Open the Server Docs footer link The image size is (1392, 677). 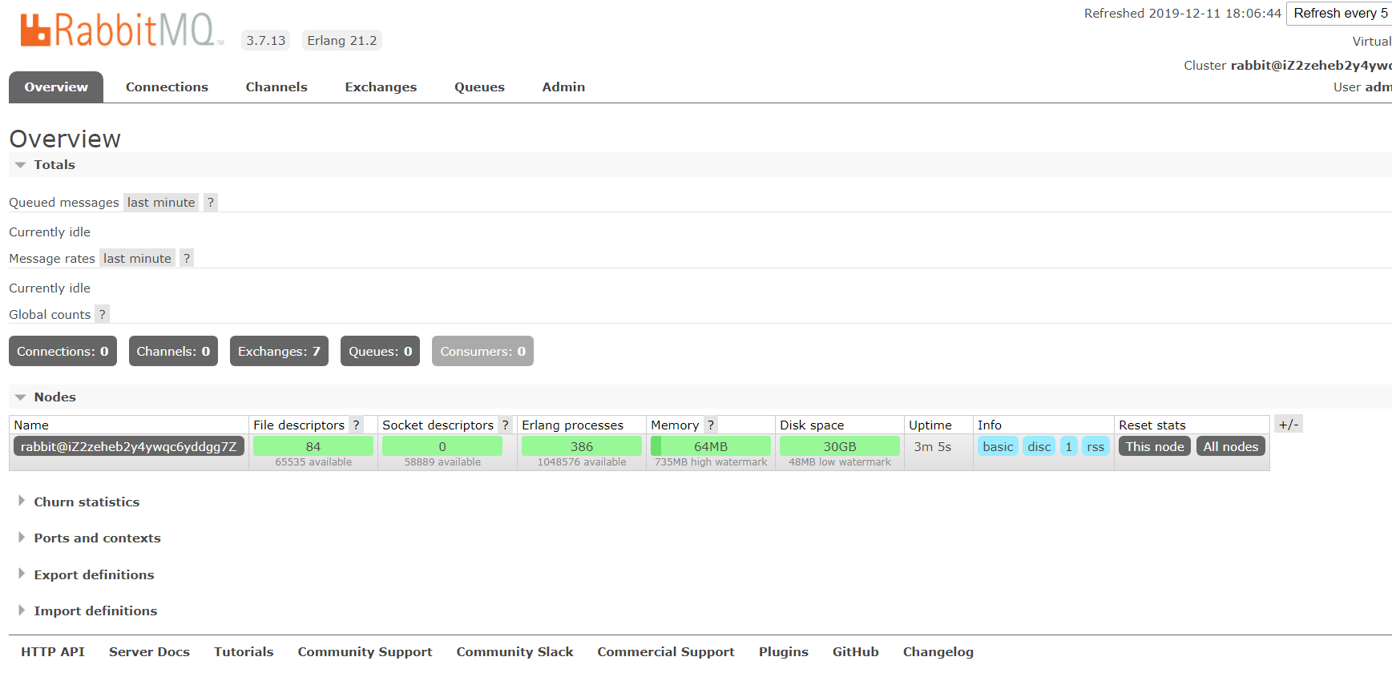(x=149, y=652)
